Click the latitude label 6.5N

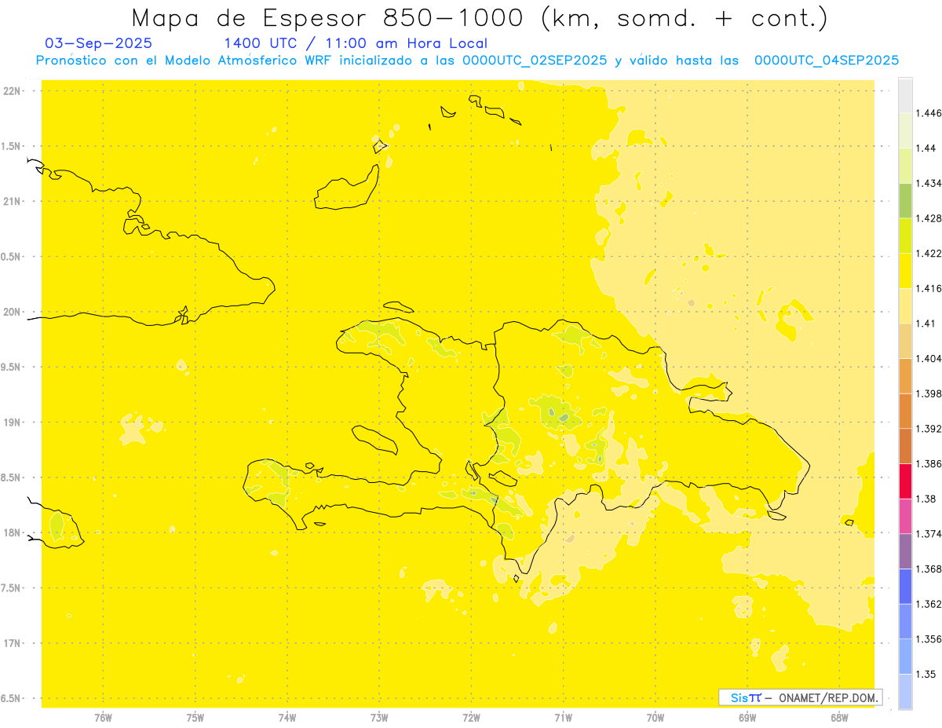click(12, 699)
